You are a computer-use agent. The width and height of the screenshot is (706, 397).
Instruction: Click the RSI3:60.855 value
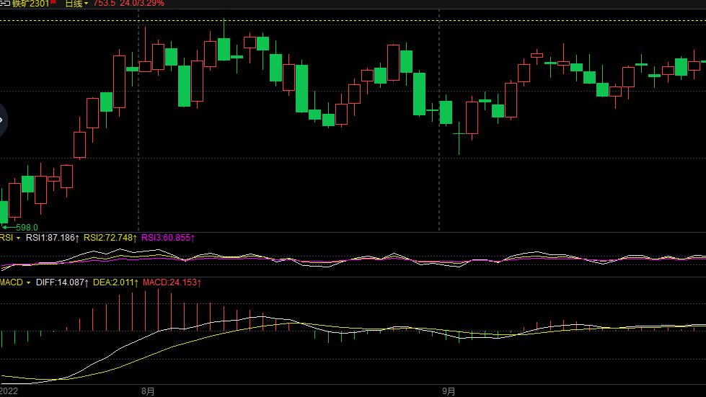[x=168, y=238]
